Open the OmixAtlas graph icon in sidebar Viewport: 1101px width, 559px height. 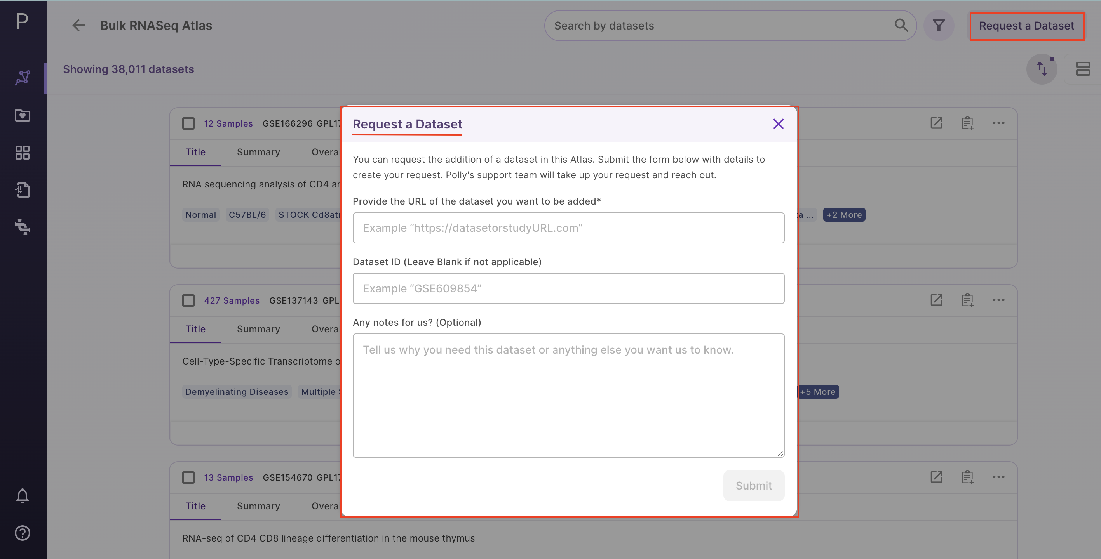[x=23, y=78]
